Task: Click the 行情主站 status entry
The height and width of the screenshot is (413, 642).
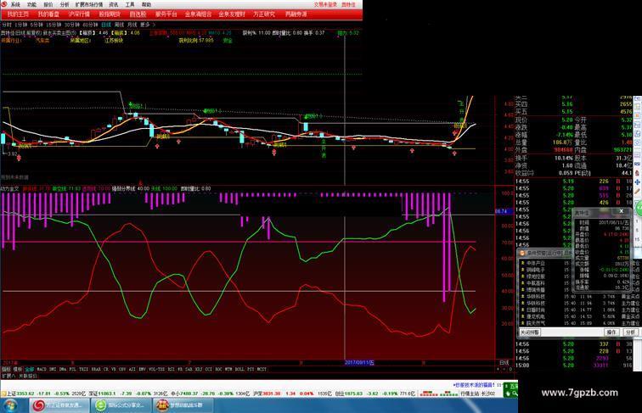Action: click(478, 393)
